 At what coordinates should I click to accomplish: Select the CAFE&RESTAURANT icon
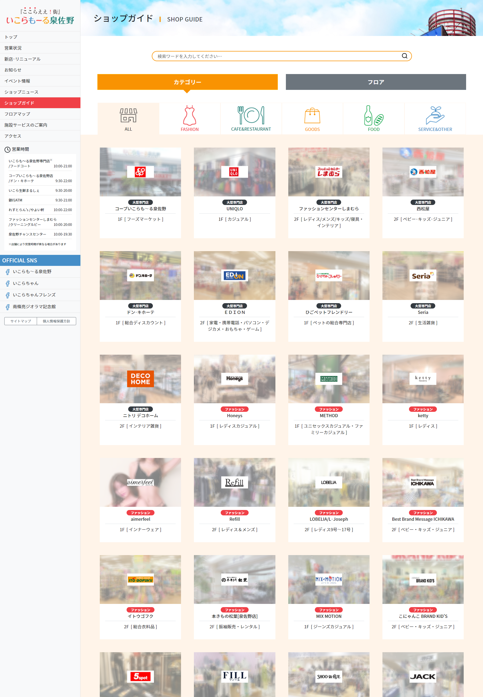251,115
